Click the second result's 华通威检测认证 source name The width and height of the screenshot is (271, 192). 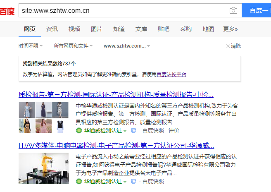(103, 181)
